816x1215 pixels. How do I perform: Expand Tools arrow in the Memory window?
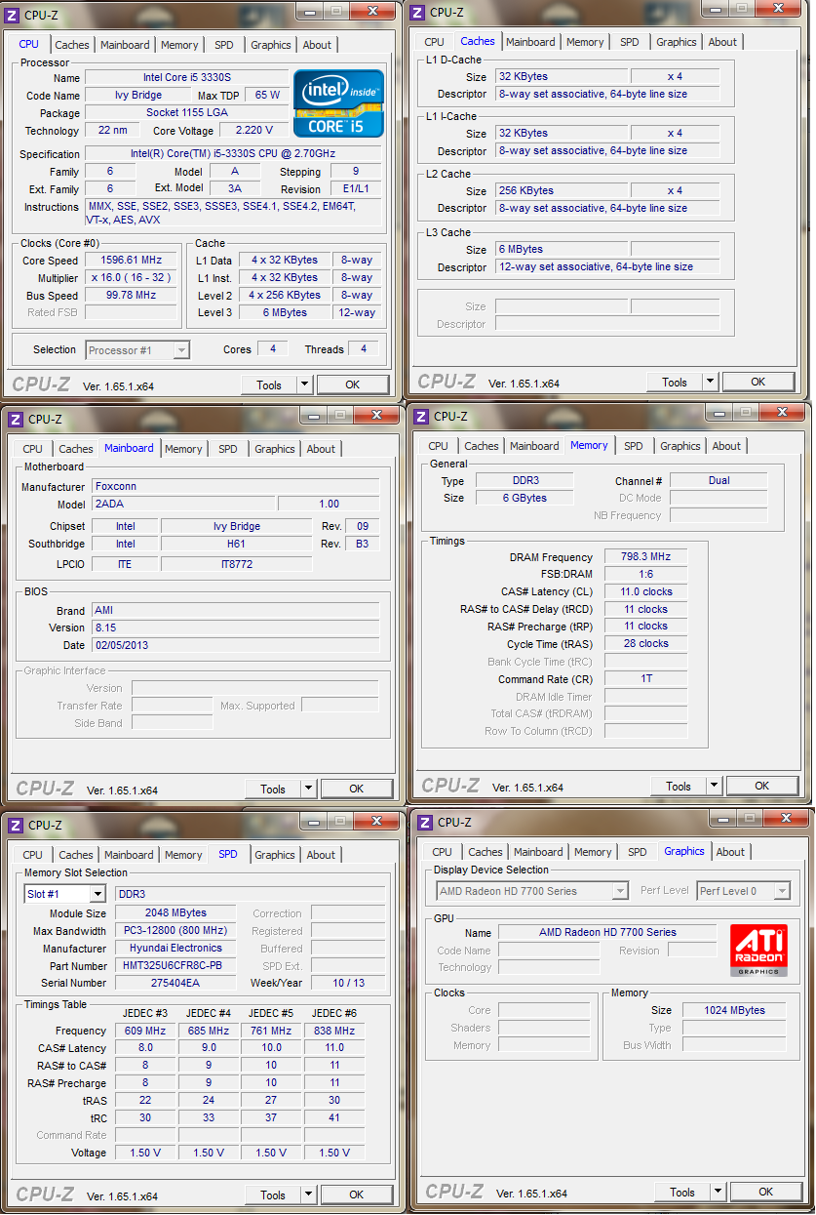click(714, 787)
